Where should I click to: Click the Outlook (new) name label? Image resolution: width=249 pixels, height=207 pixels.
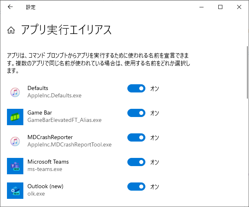[x=45, y=187]
